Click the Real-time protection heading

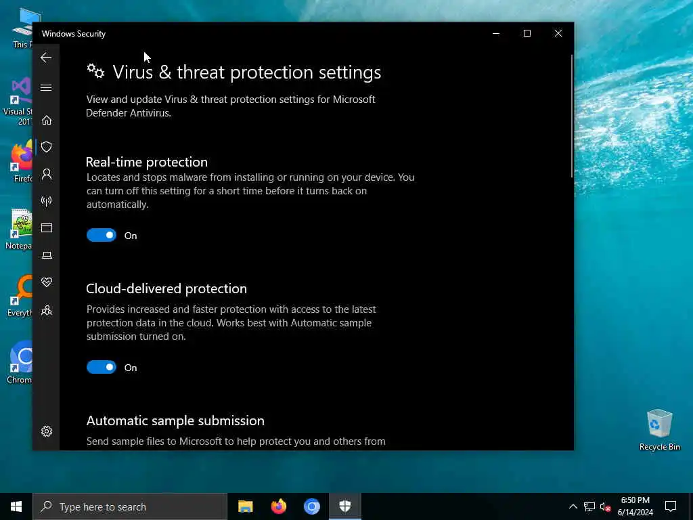(x=147, y=162)
